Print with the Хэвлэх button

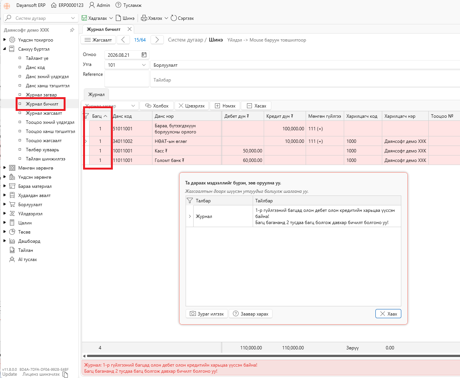click(x=152, y=18)
